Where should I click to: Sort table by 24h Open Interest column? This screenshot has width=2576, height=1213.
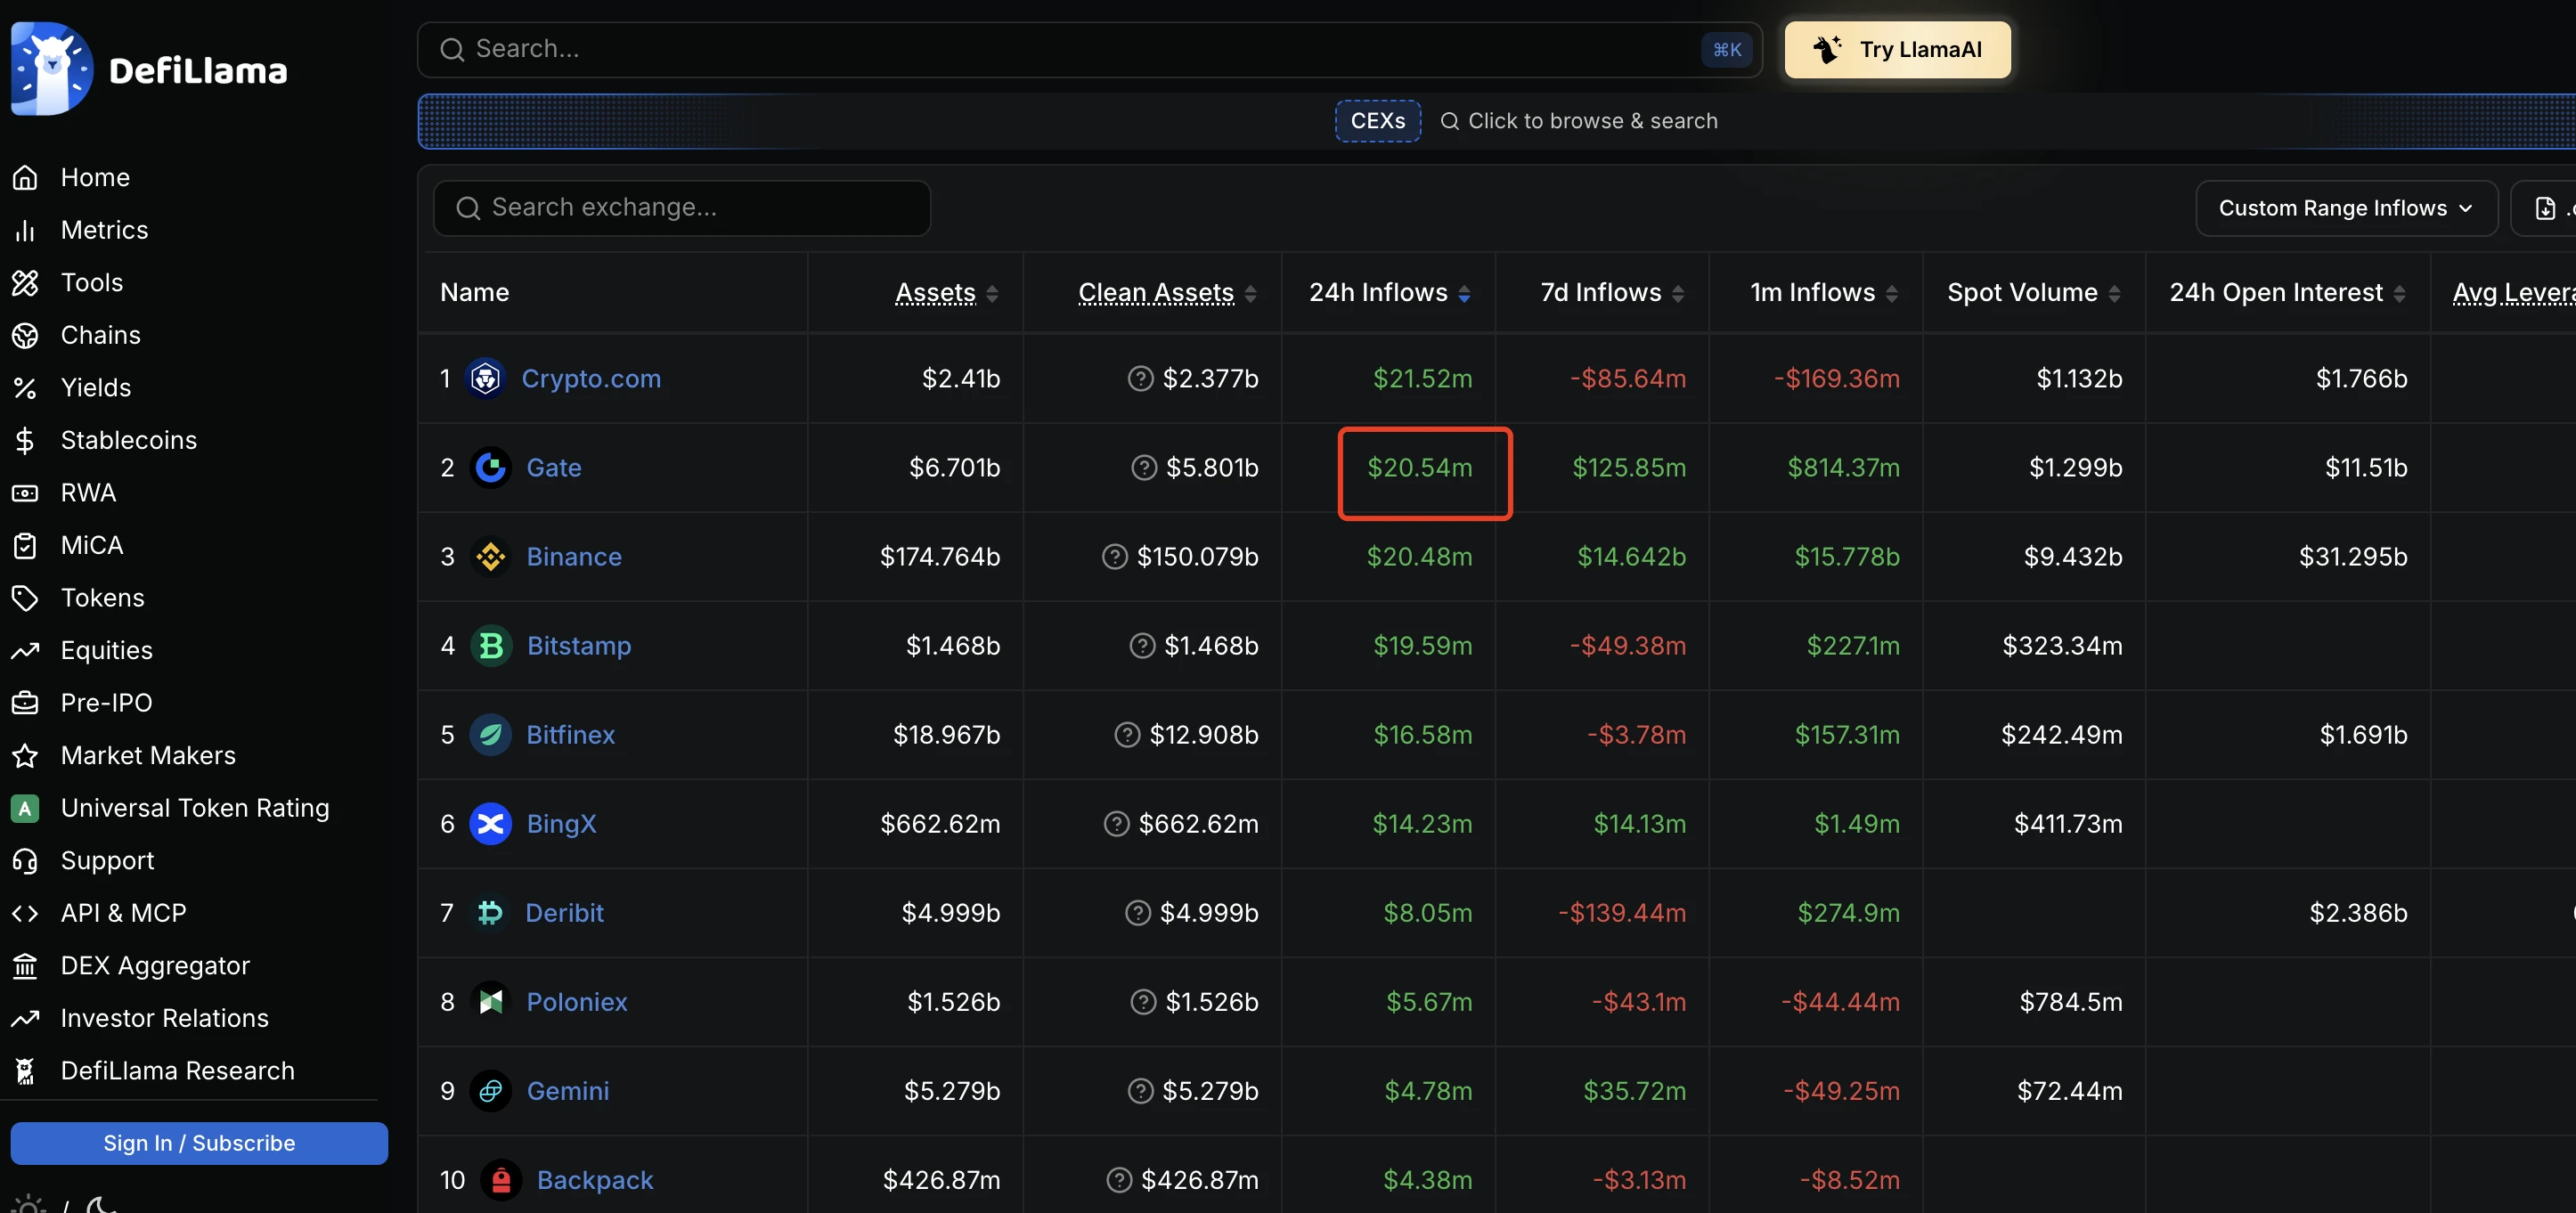point(2287,293)
